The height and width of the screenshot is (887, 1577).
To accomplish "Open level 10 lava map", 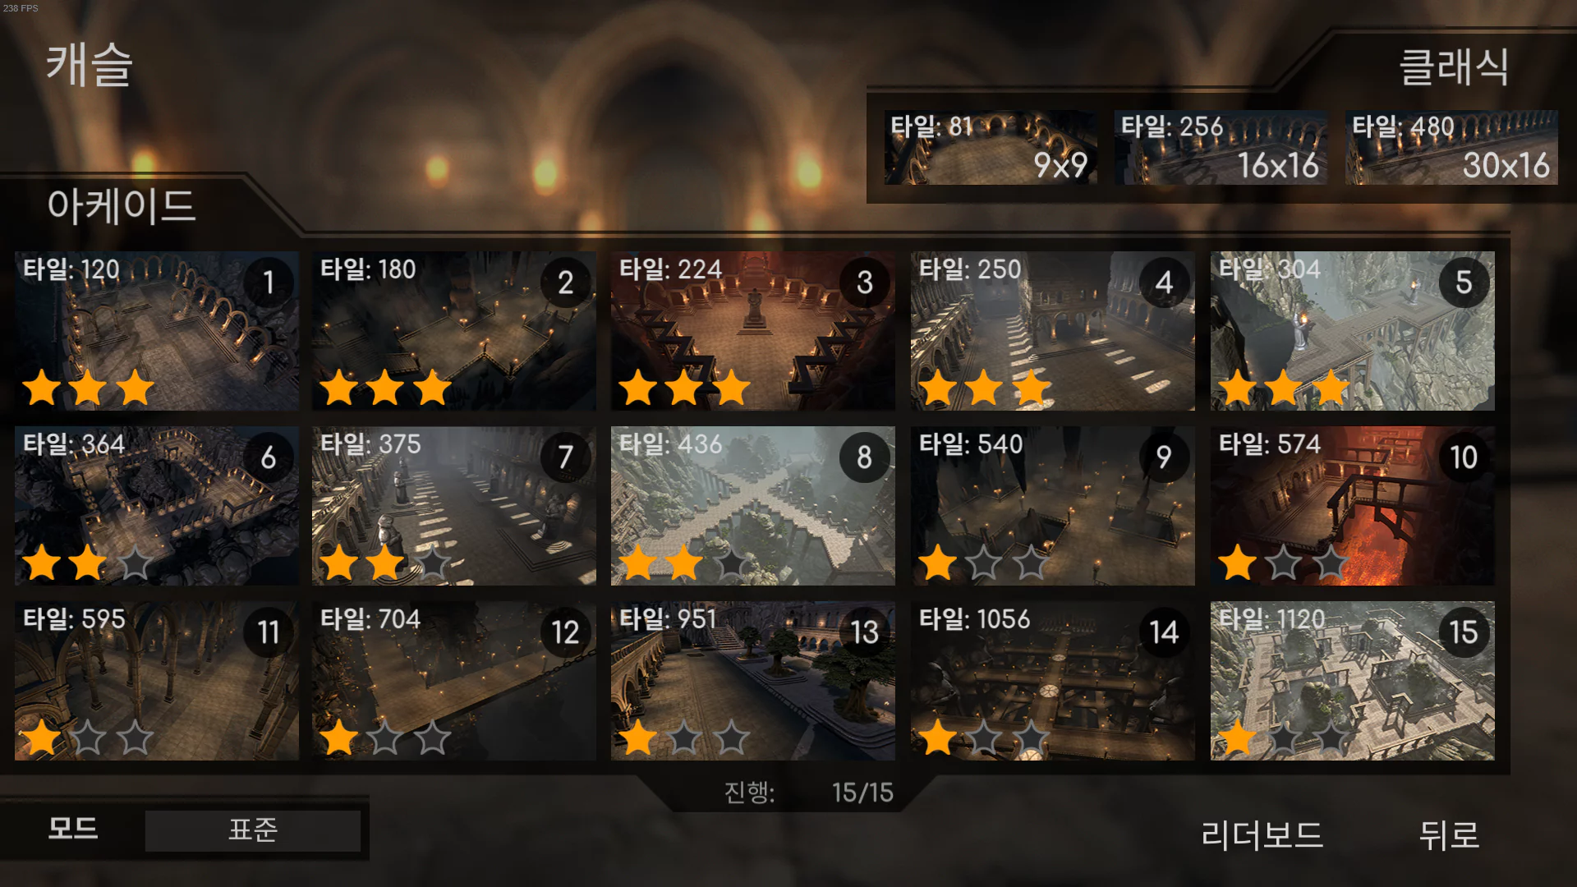I will (1353, 506).
